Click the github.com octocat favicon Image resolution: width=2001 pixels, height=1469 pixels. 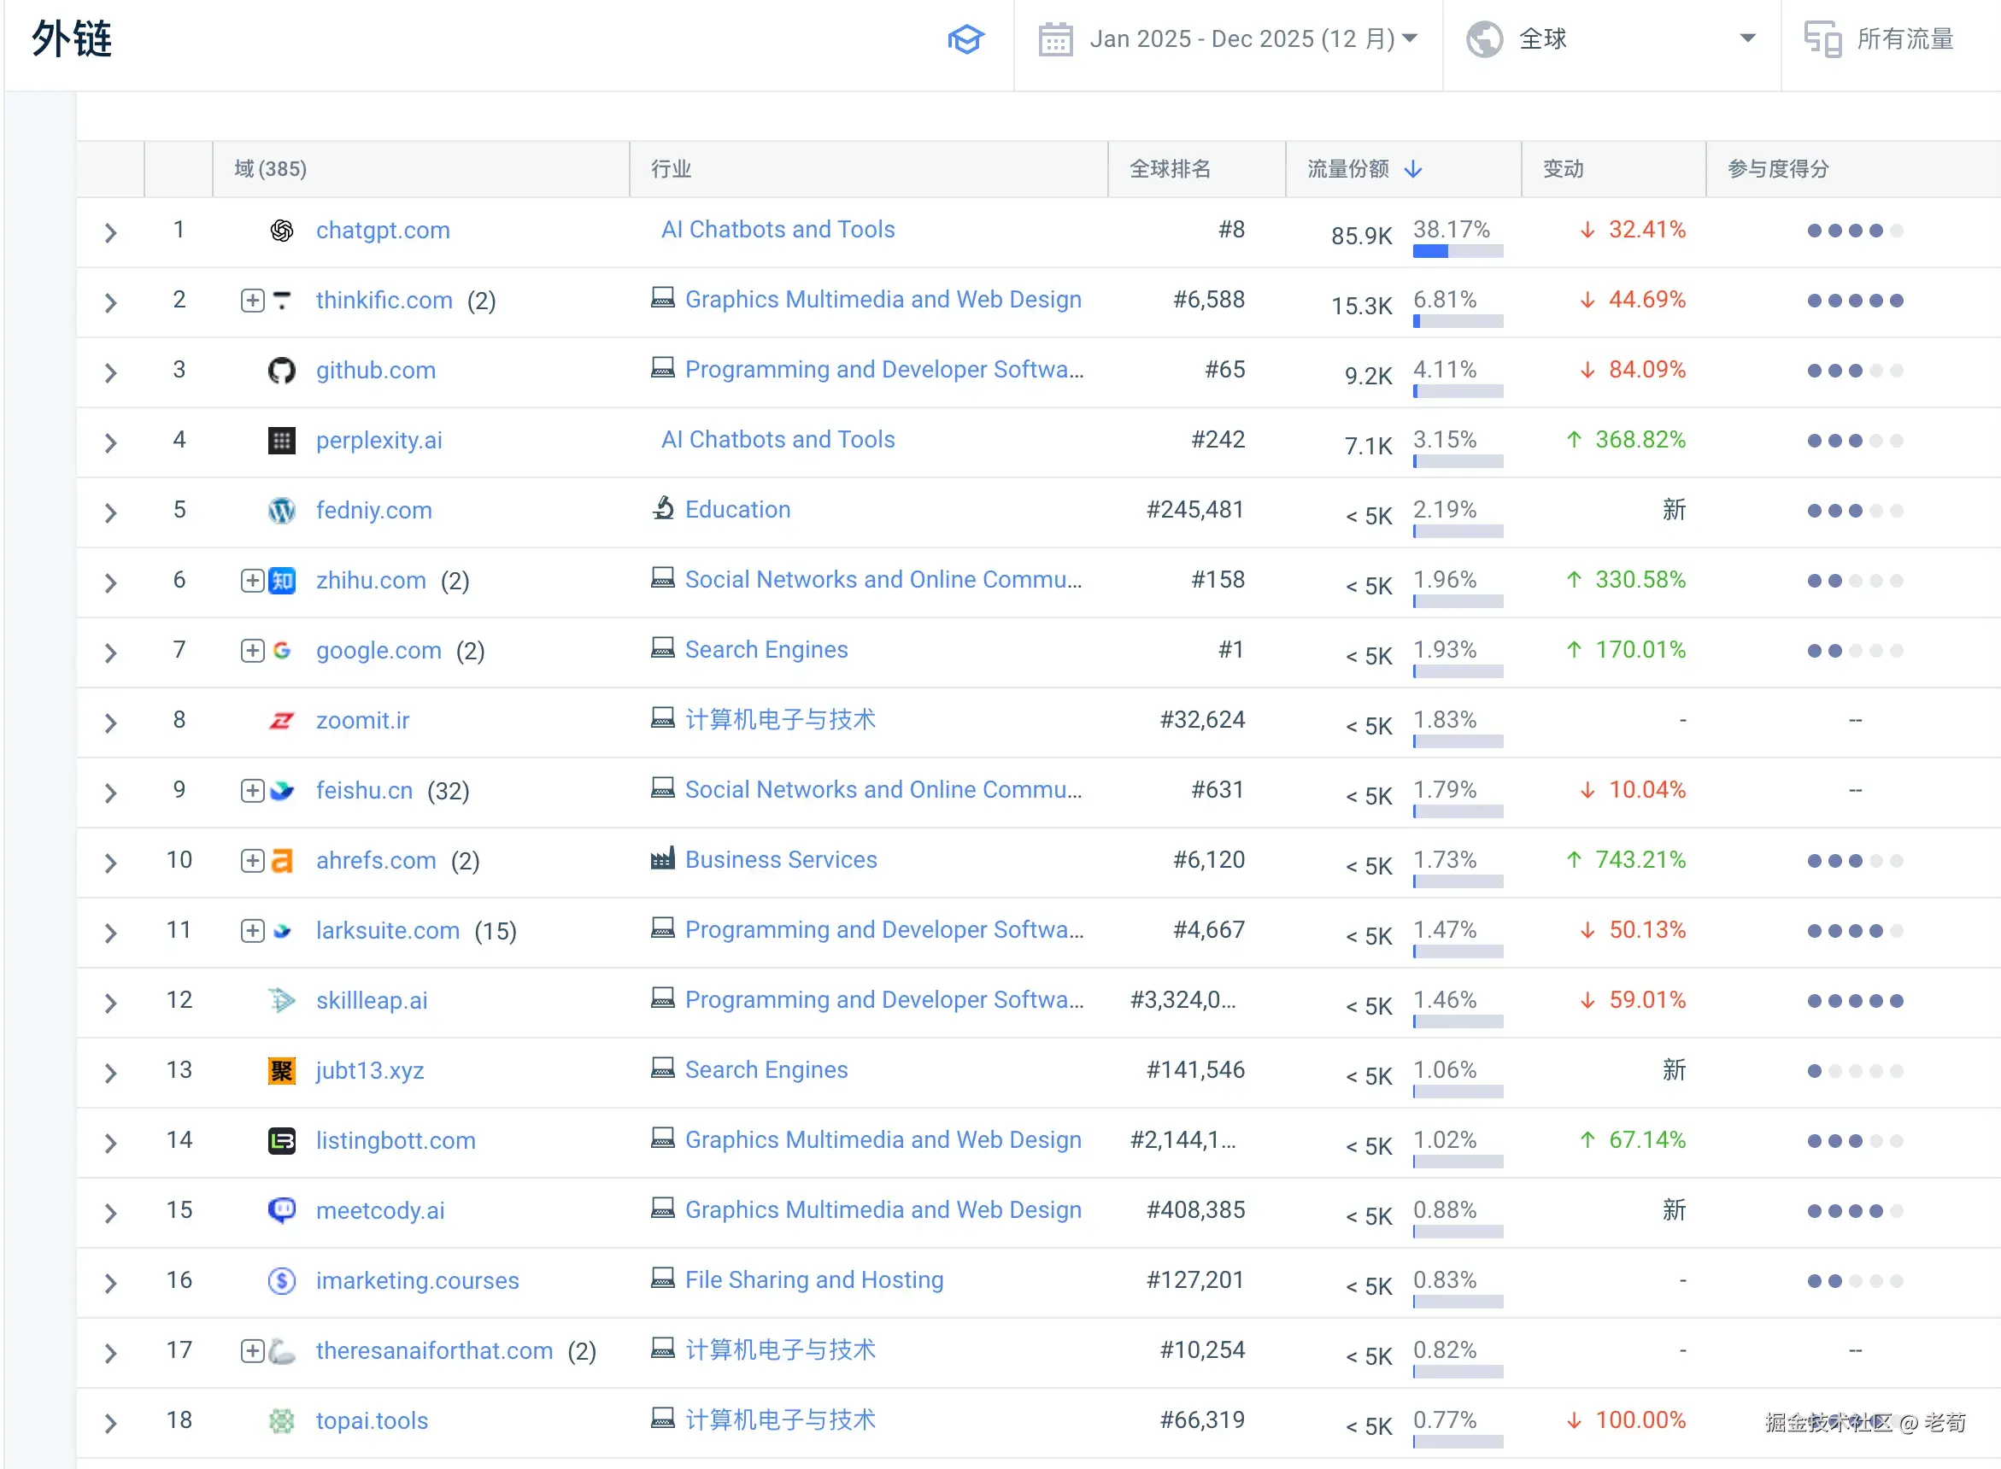point(281,370)
